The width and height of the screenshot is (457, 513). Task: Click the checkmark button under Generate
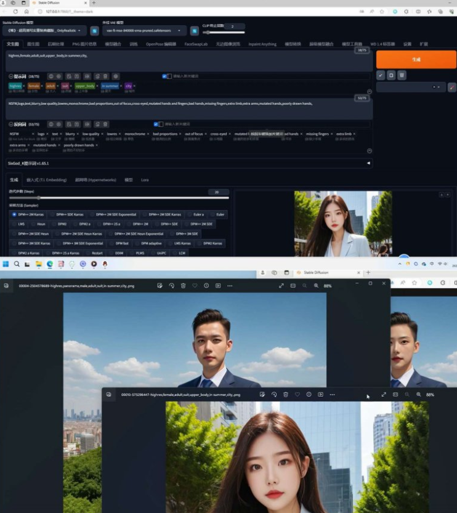pyautogui.click(x=381, y=75)
